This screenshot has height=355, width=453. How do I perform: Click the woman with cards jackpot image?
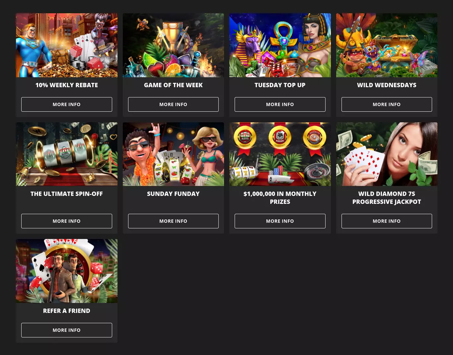pos(387,154)
